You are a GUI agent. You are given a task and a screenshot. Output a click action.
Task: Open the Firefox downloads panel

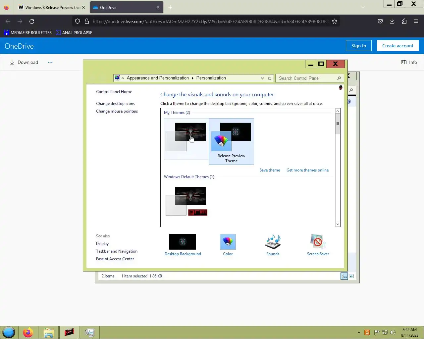[392, 22]
